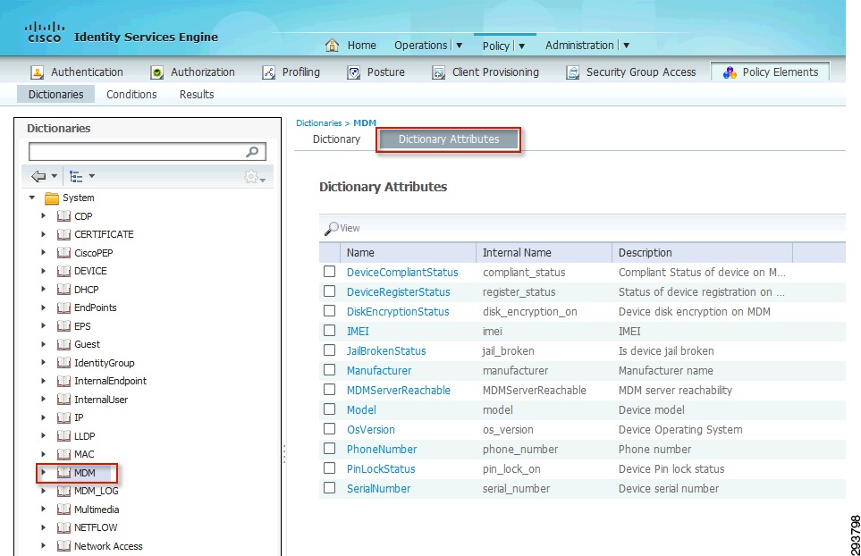
Task: Open the gear icon dropdown arrow
Action: point(263,180)
